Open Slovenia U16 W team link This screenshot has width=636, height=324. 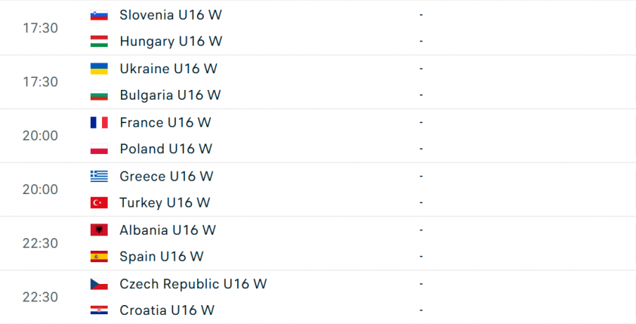click(171, 15)
